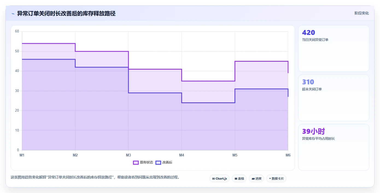Click the 50 y-axis label
Viewport: 380px width, 193px height.
(17, 51)
